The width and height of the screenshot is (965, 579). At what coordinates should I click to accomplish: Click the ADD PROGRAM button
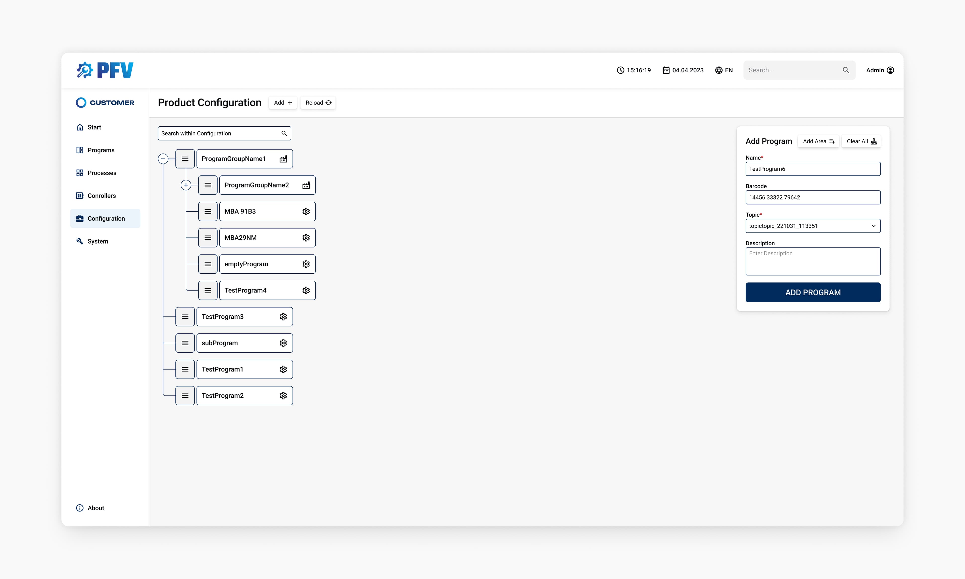click(813, 292)
